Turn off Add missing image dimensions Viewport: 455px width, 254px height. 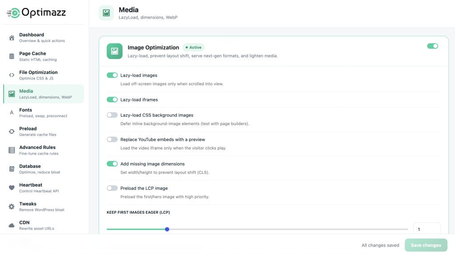click(x=112, y=164)
